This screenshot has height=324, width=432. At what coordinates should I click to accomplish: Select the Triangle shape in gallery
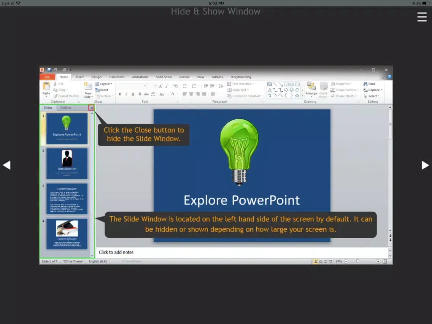[x=270, y=90]
